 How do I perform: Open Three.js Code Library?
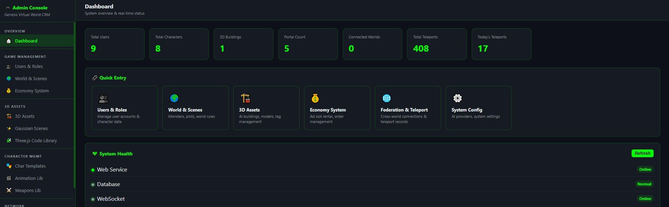(x=37, y=141)
